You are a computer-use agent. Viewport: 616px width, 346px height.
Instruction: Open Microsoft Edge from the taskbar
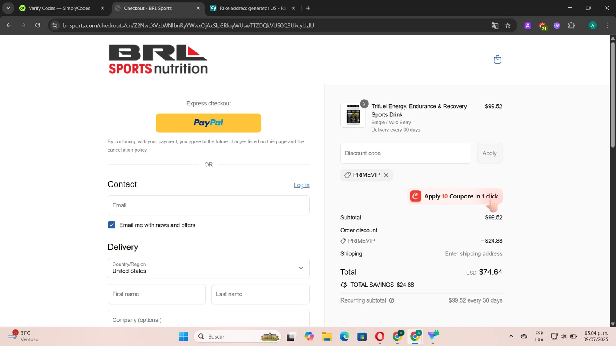[x=345, y=337]
